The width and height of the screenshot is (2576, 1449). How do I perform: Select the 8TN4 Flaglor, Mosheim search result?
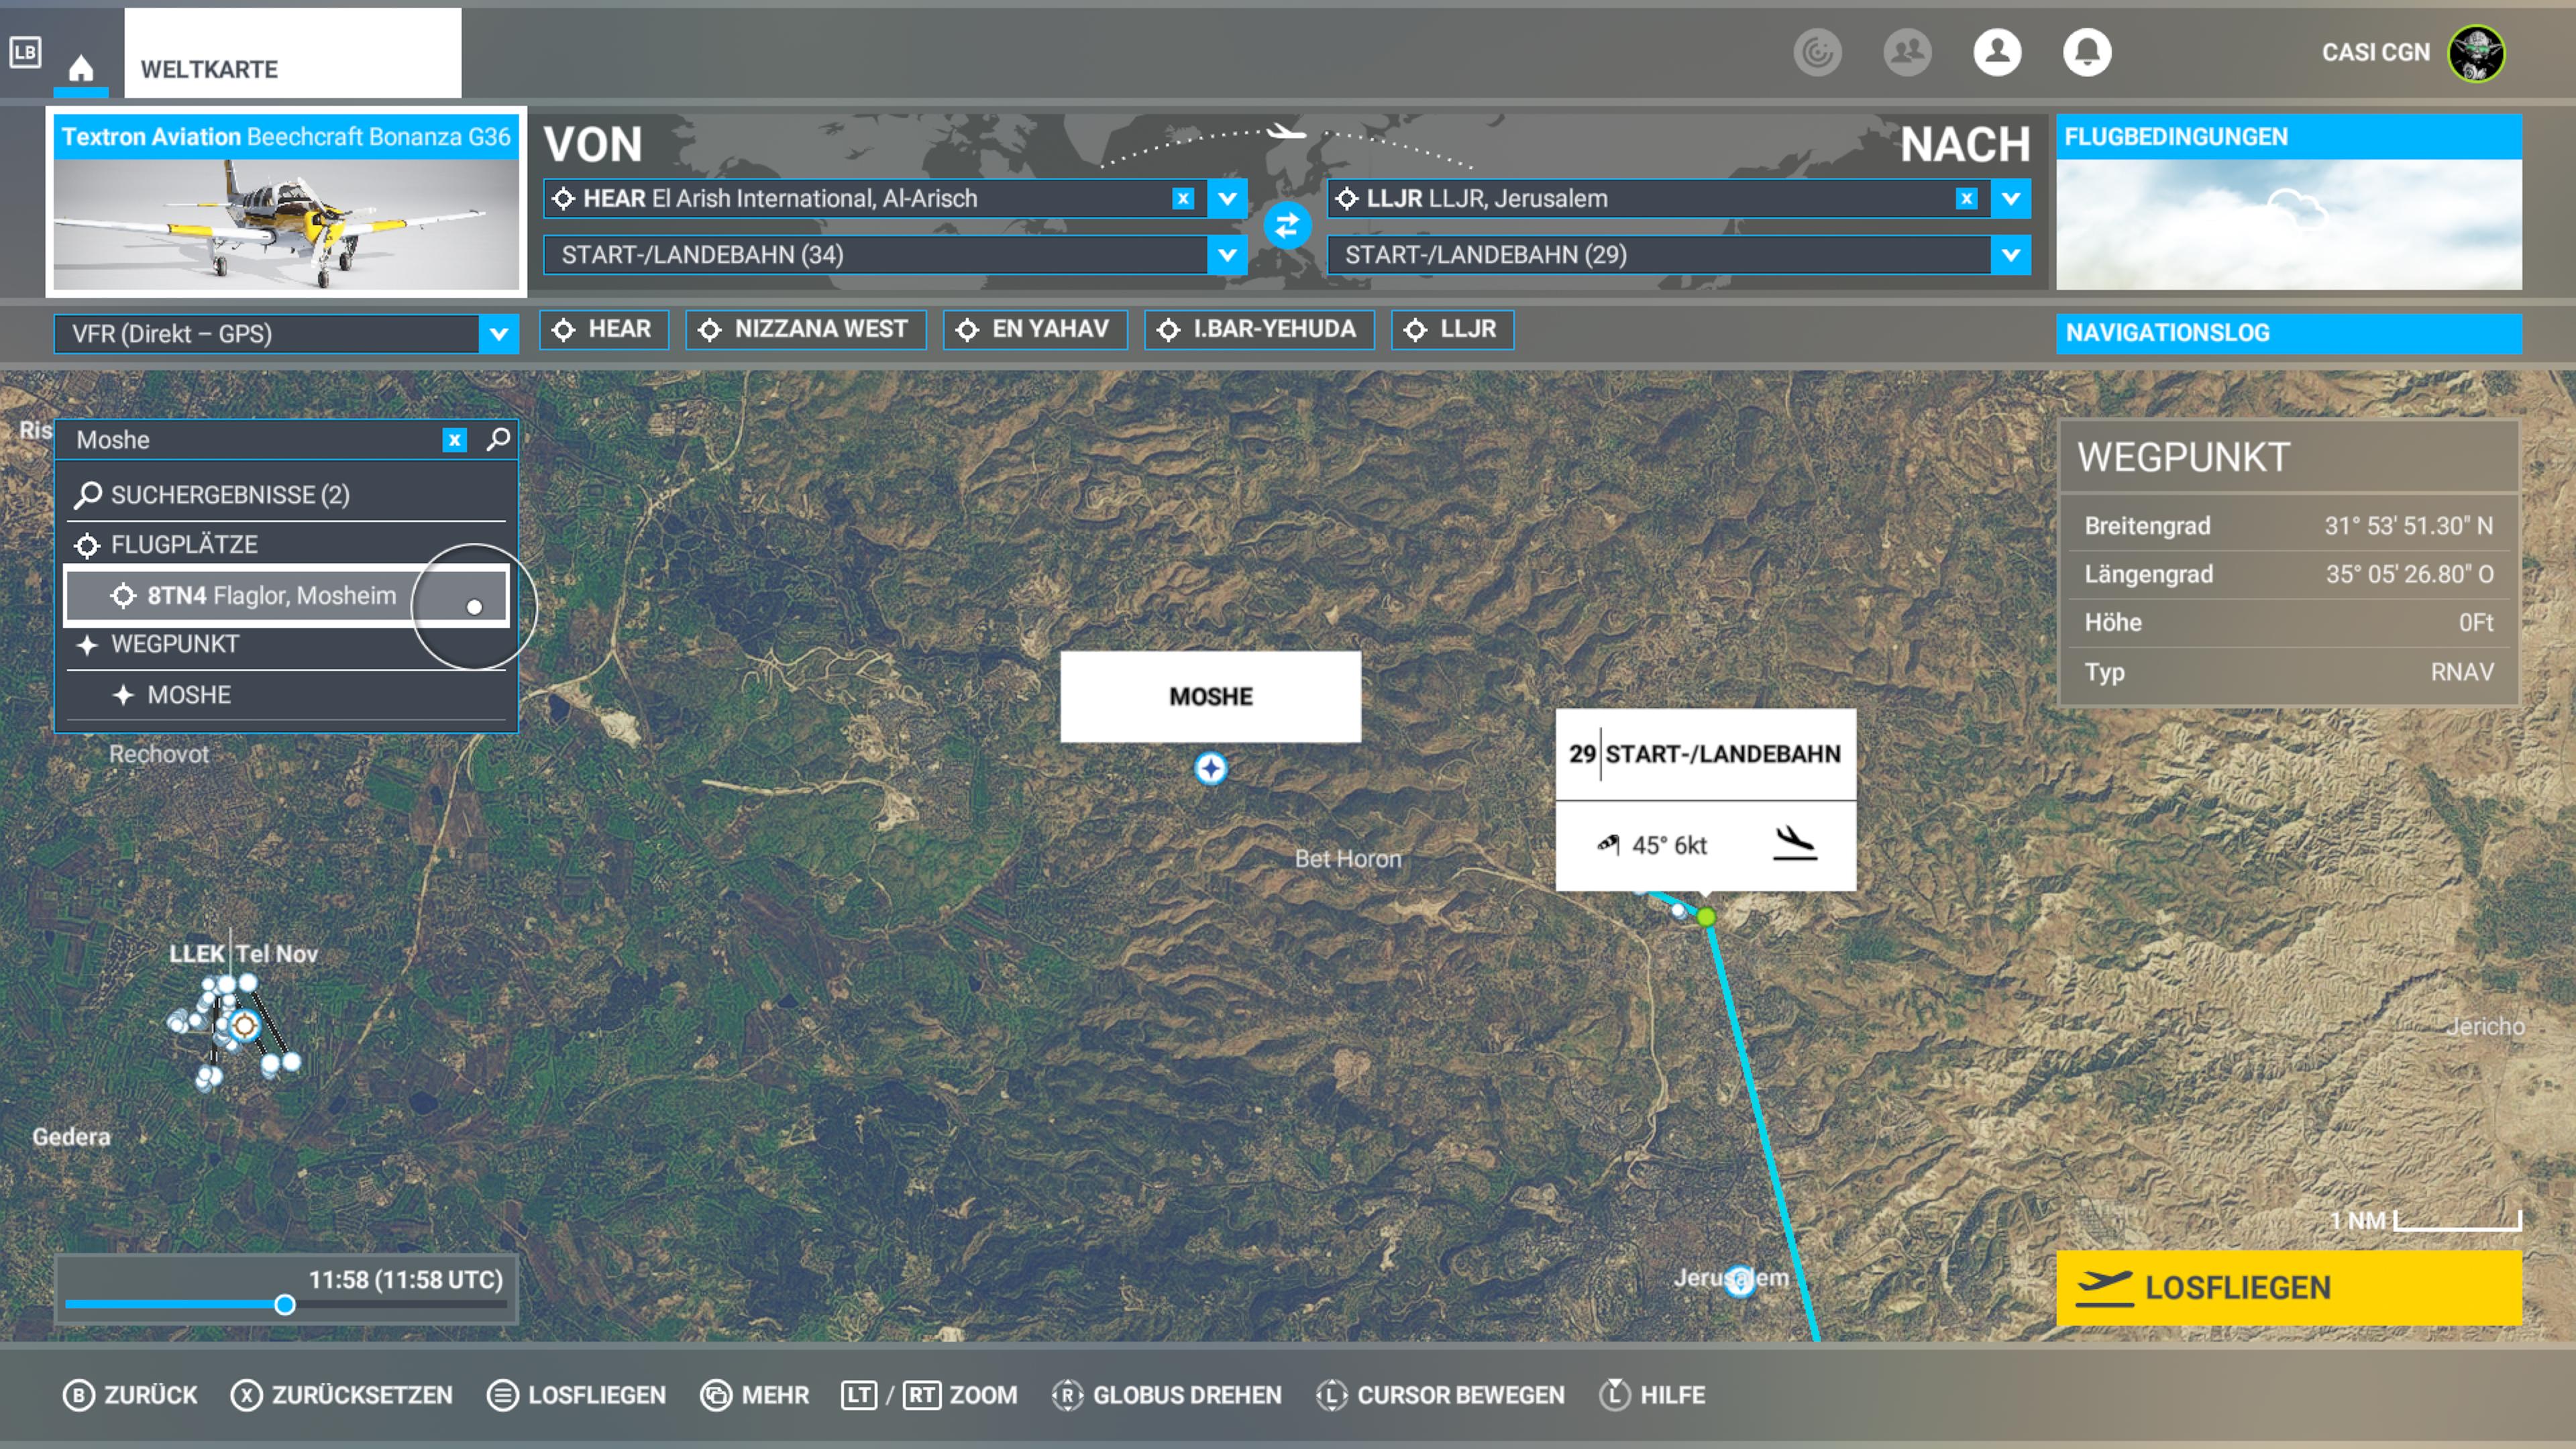point(286,596)
